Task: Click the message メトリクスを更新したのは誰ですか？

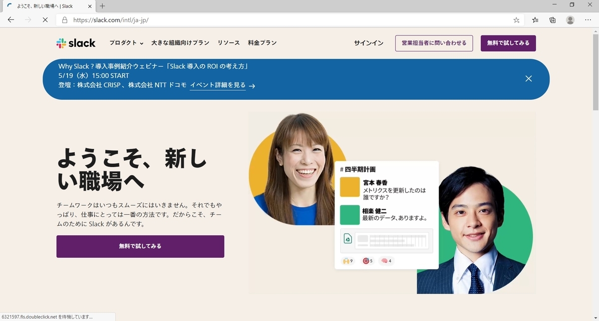Action: point(394,194)
